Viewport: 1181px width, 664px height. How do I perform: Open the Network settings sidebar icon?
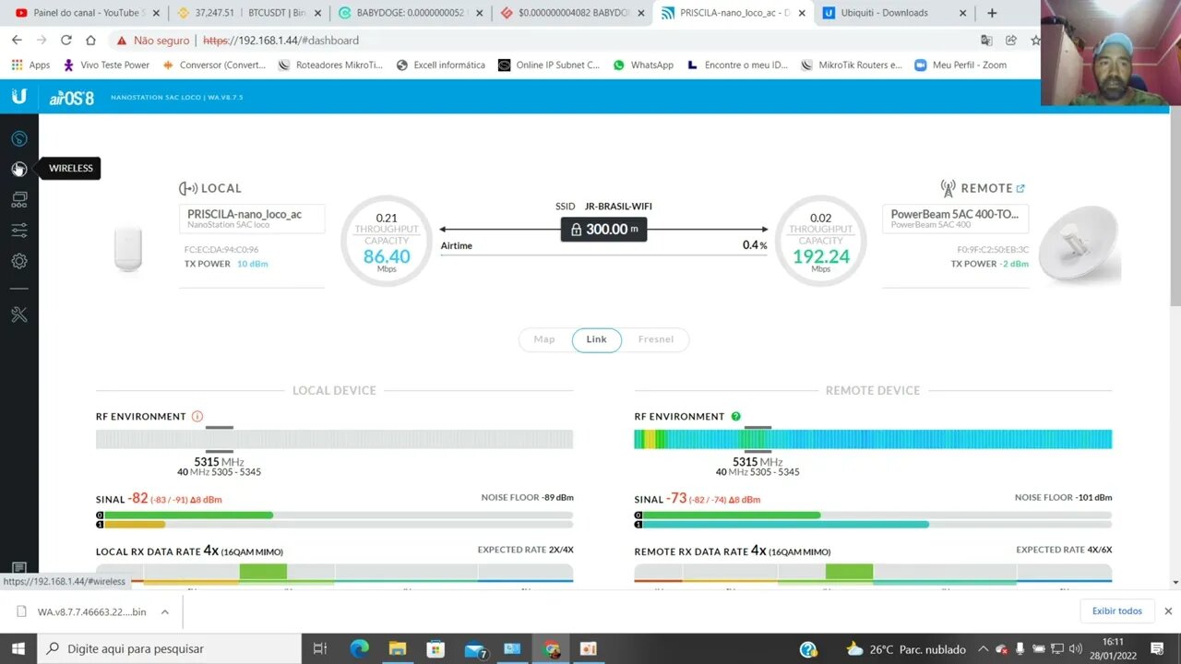tap(18, 199)
